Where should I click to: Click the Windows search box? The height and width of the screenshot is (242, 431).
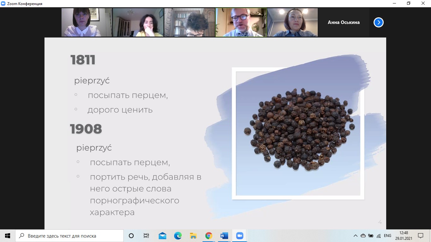pyautogui.click(x=69, y=236)
